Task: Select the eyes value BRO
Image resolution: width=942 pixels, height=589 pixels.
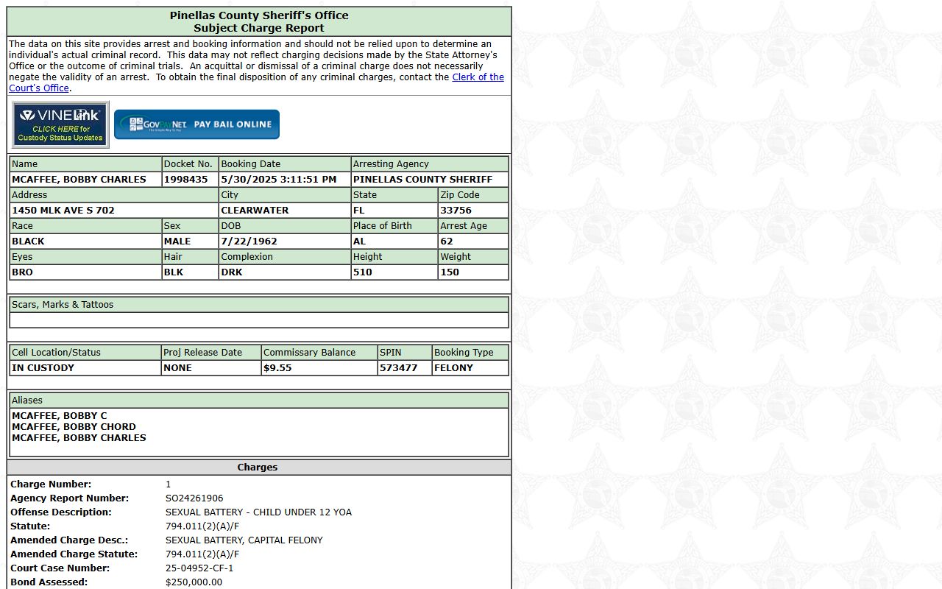Action: click(86, 272)
